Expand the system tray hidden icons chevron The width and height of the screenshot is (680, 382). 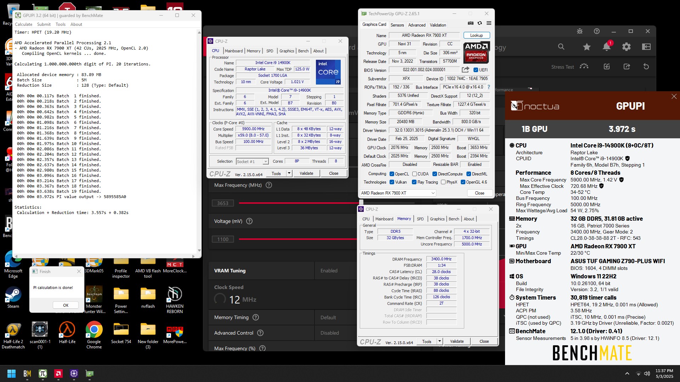[627, 374]
